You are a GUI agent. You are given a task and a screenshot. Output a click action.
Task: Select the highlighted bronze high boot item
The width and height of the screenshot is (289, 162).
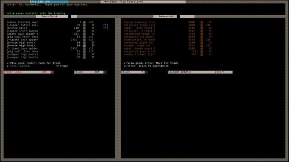[x=21, y=45]
